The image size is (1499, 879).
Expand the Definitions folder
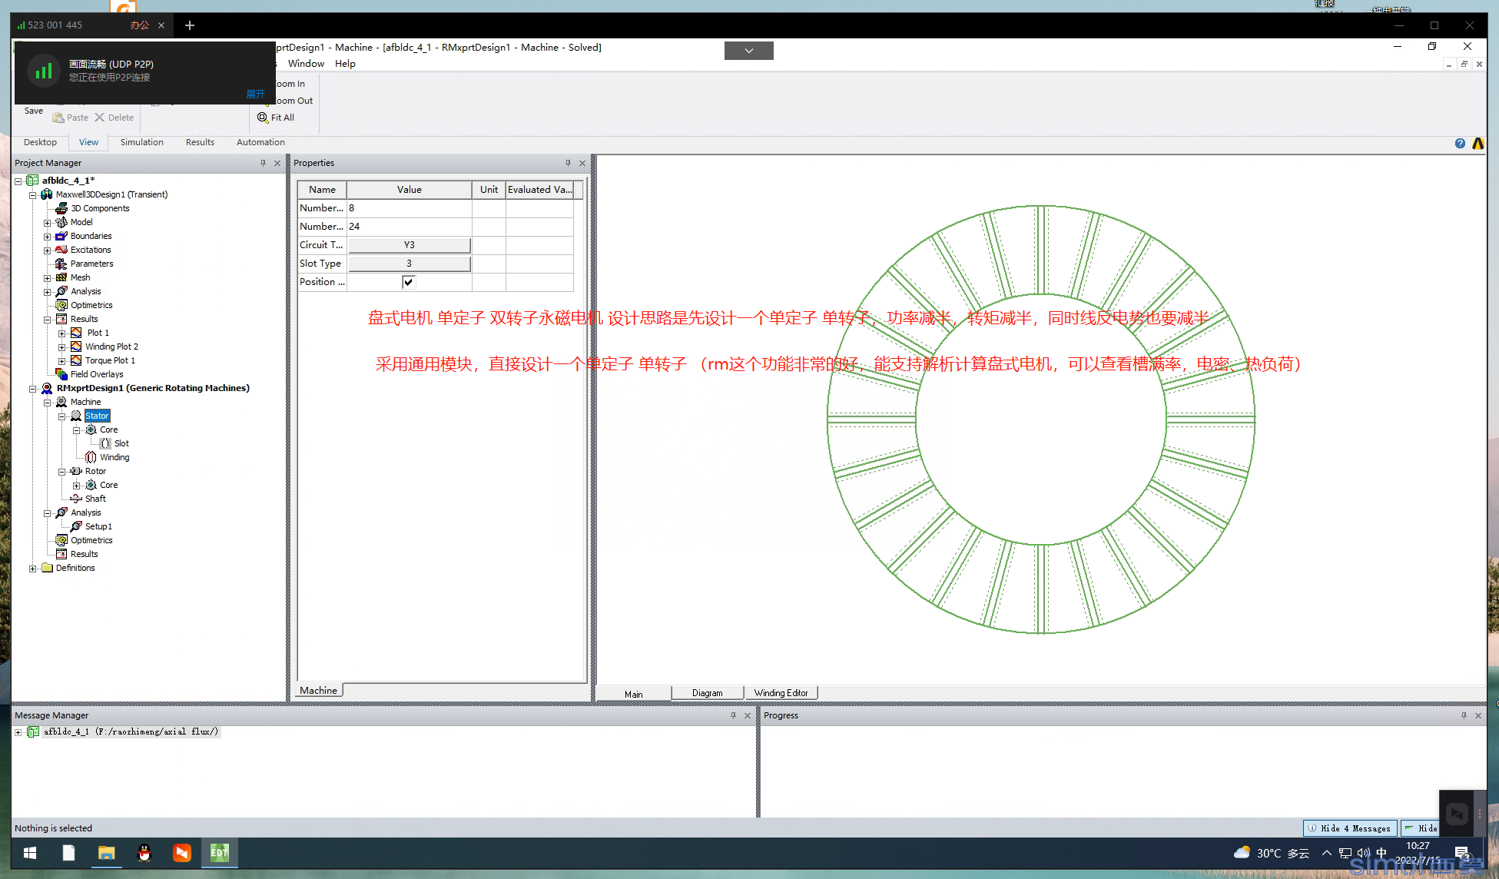point(32,569)
